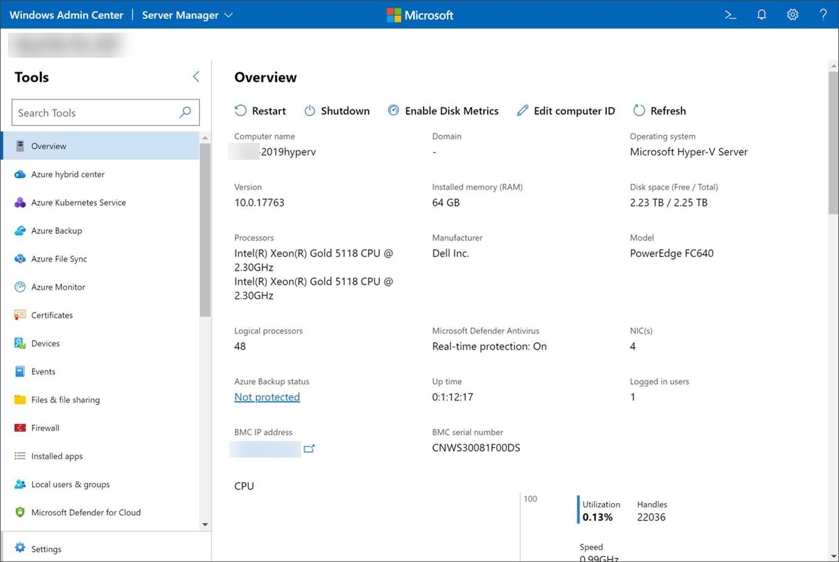The width and height of the screenshot is (839, 562).
Task: Select Certificates in the tools list
Action: (x=52, y=315)
